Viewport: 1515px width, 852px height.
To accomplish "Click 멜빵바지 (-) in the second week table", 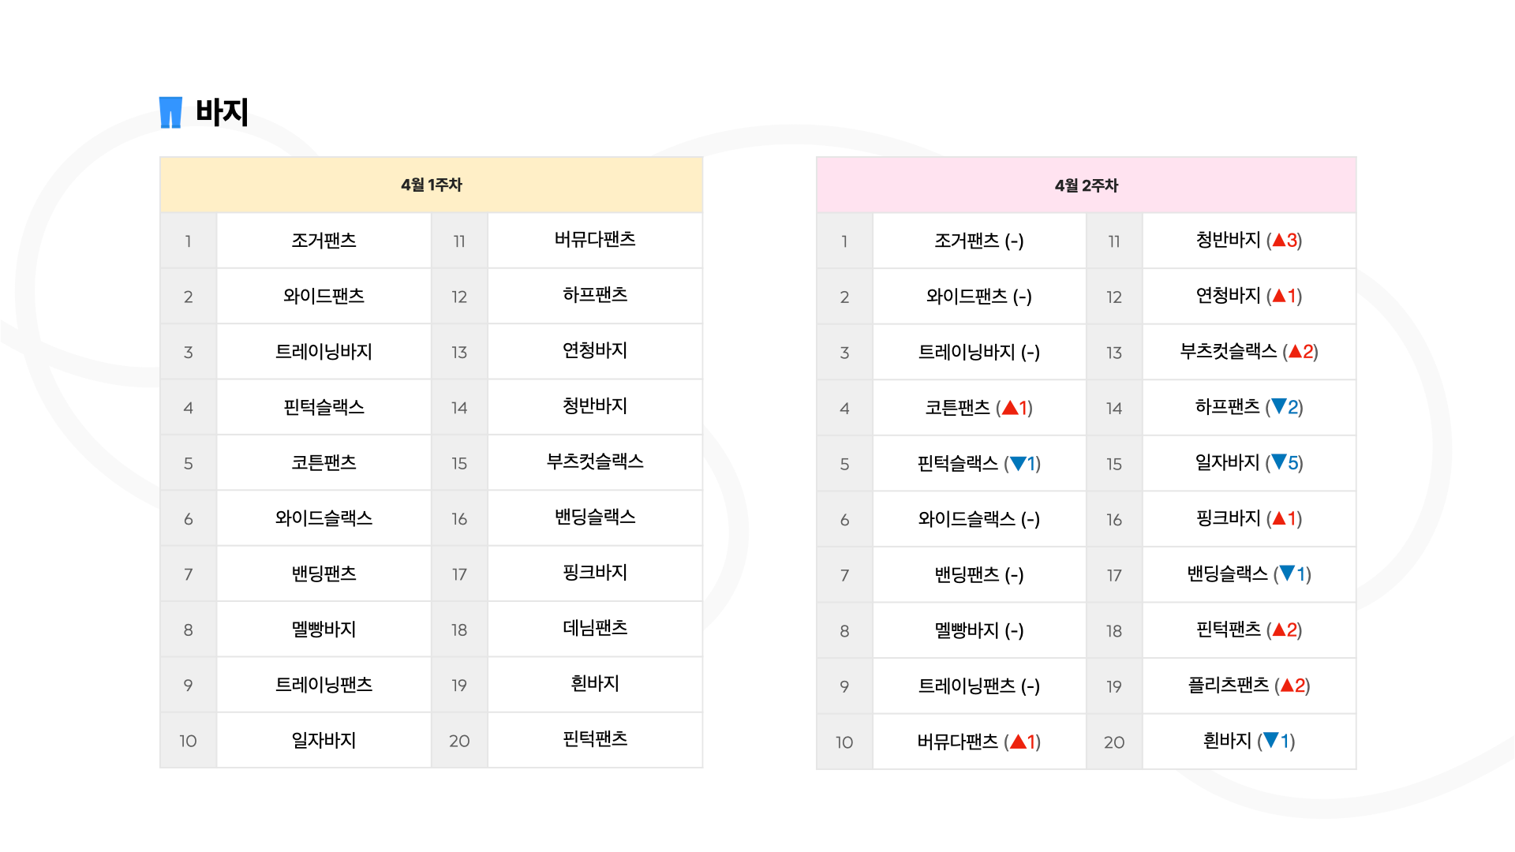I will click(979, 630).
